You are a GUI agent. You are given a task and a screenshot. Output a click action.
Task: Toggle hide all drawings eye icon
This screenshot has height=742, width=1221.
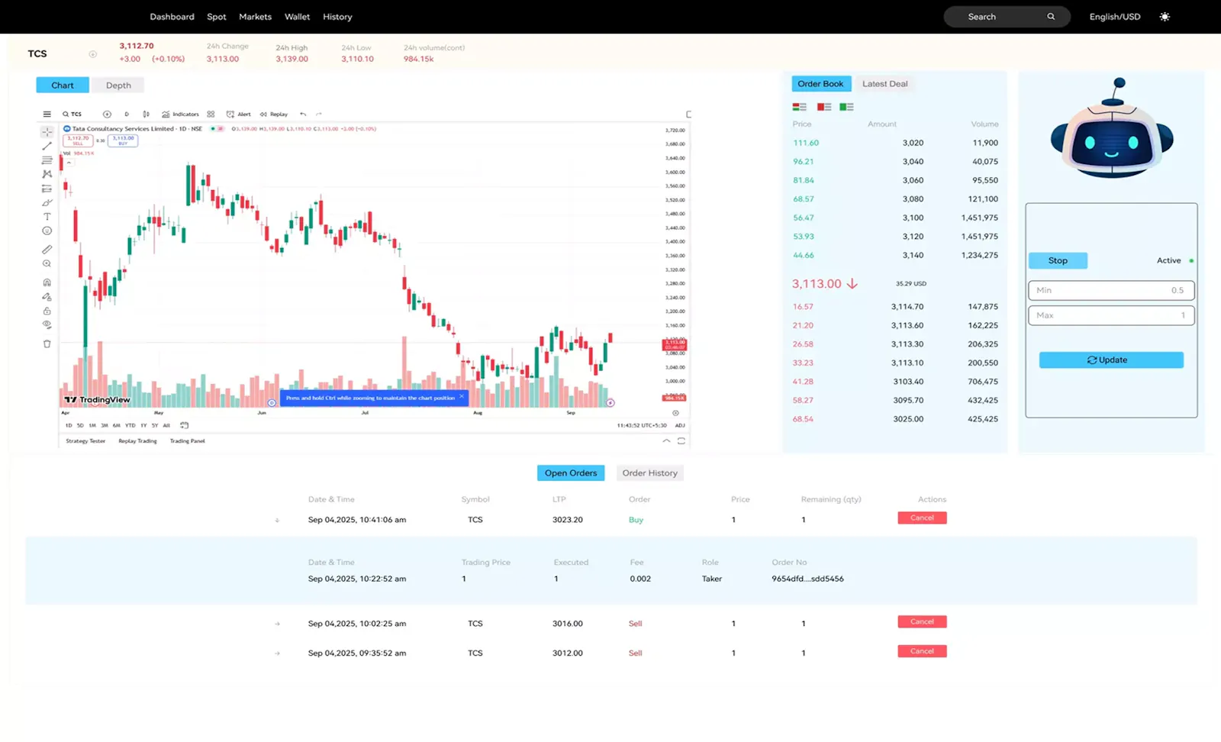[x=47, y=324]
